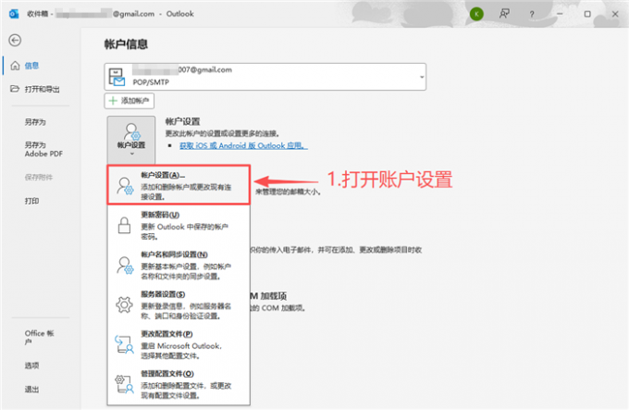Click the green K profile avatar
Image resolution: width=629 pixels, height=410 pixels.
[x=476, y=14]
